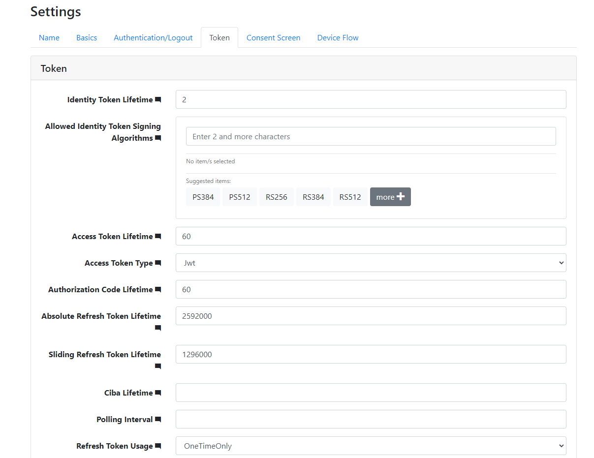This screenshot has height=458, width=594.
Task: Click the tooltip icon for Refresh Token Usage
Action: [158, 446]
